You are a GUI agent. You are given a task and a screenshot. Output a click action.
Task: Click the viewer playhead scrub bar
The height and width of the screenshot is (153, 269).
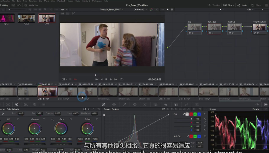(112, 75)
